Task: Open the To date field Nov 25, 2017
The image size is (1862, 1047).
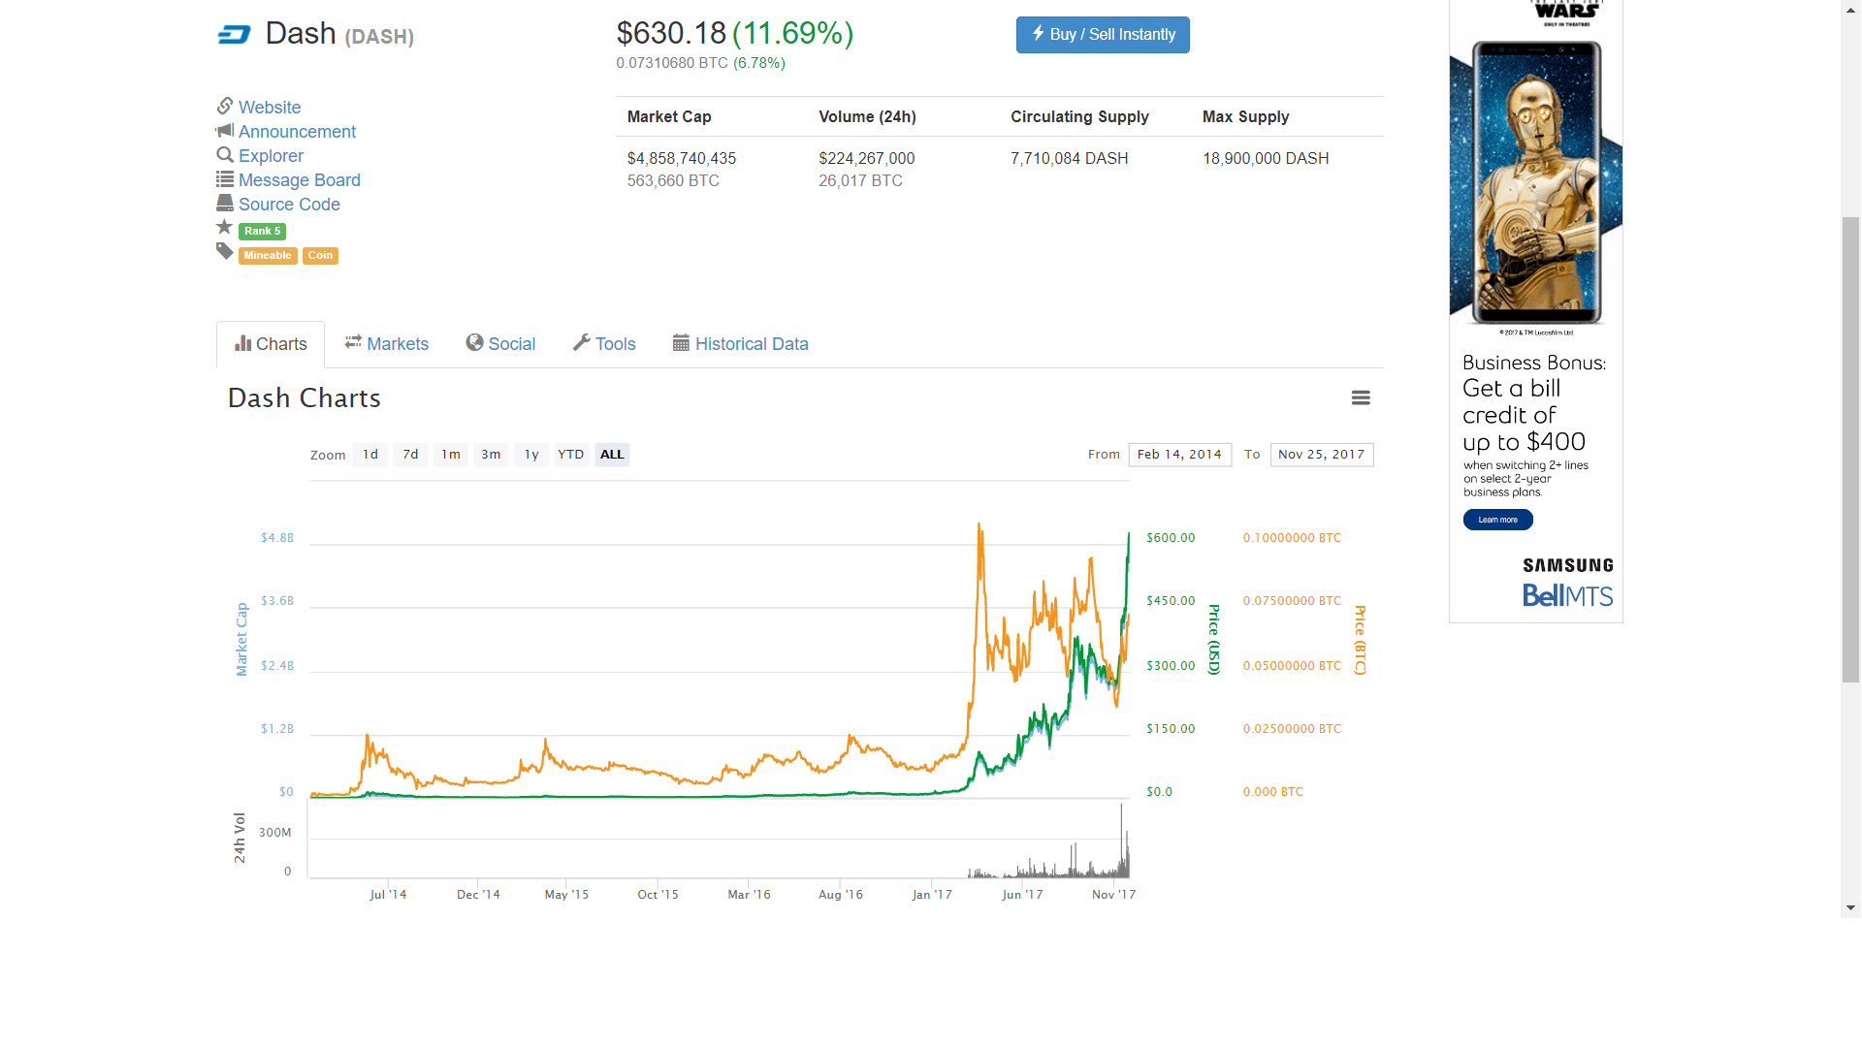Action: pos(1321,455)
